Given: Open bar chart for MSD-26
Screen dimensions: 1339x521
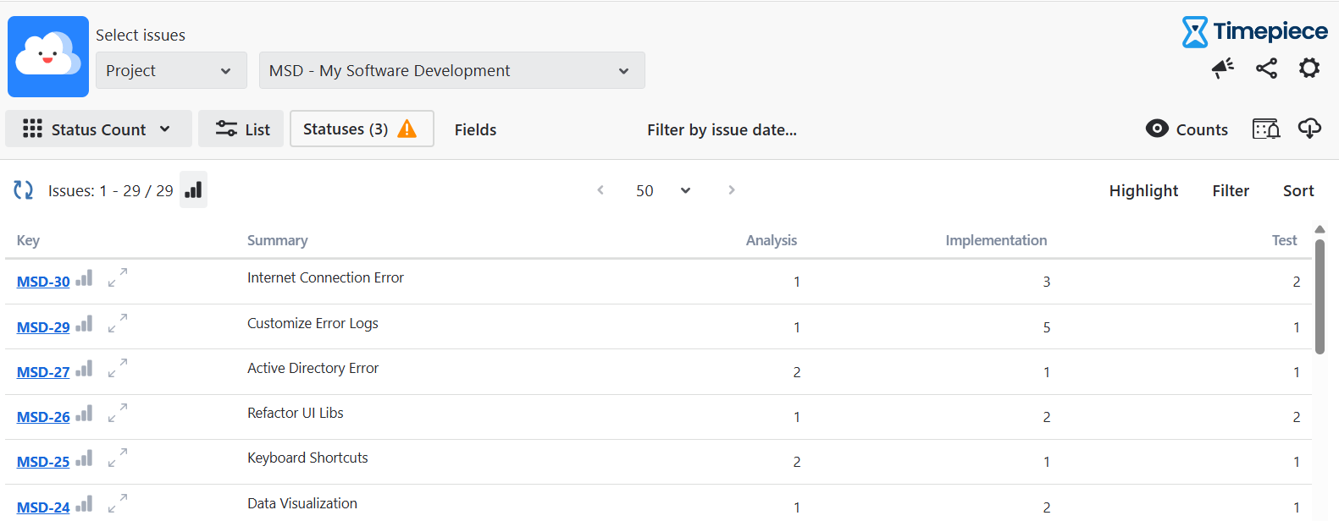Looking at the screenshot, I should click(84, 414).
